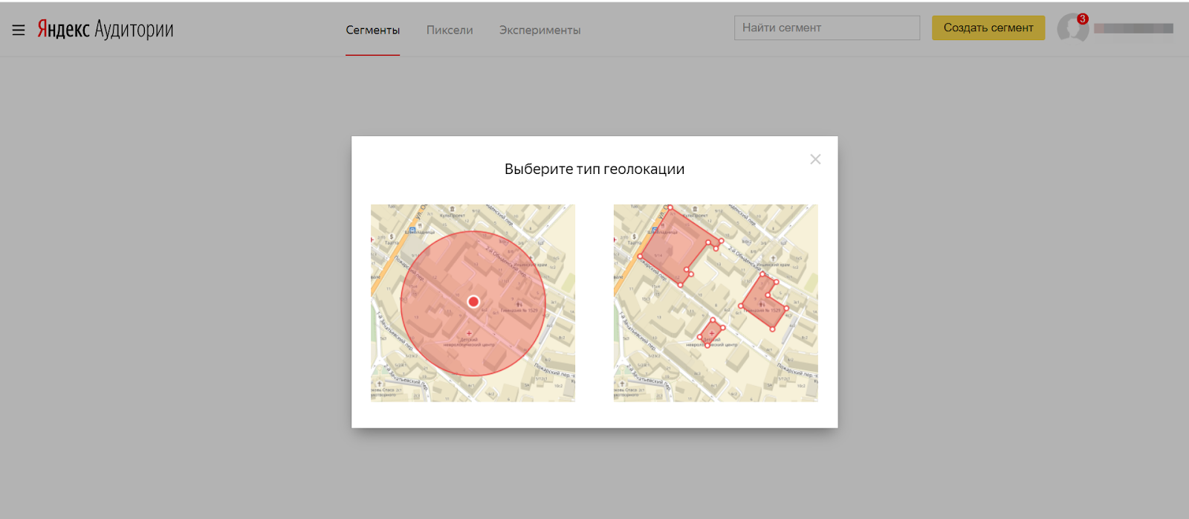1189x519 pixels.
Task: Select the largest polygon in the right map
Action: 673,245
